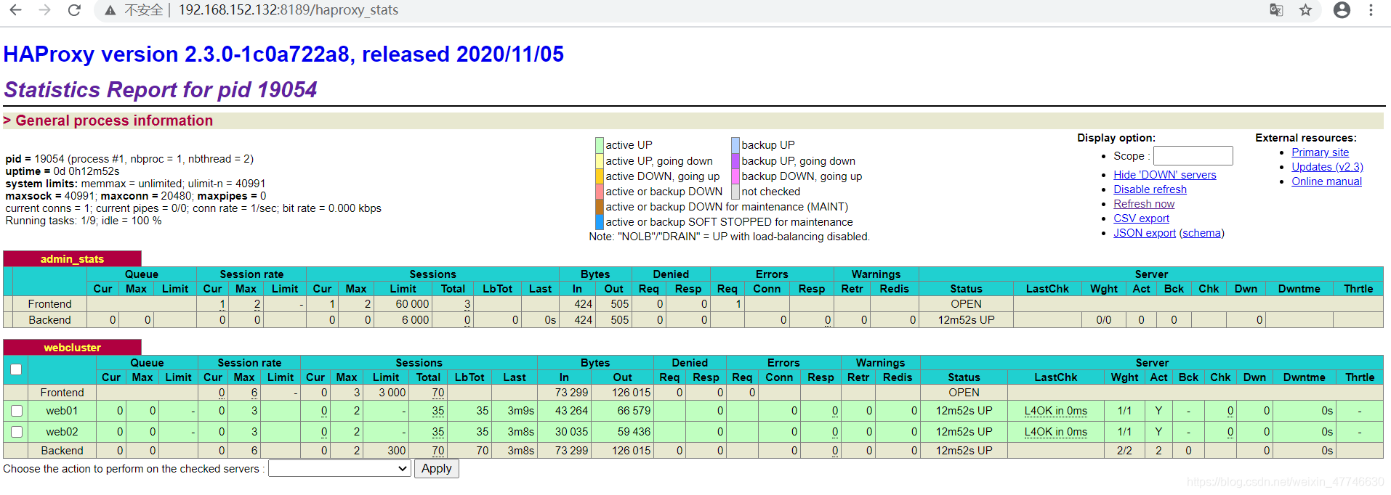
Task: Click web02 LastChk 'L4OK in 0ms'
Action: [x=1055, y=432]
